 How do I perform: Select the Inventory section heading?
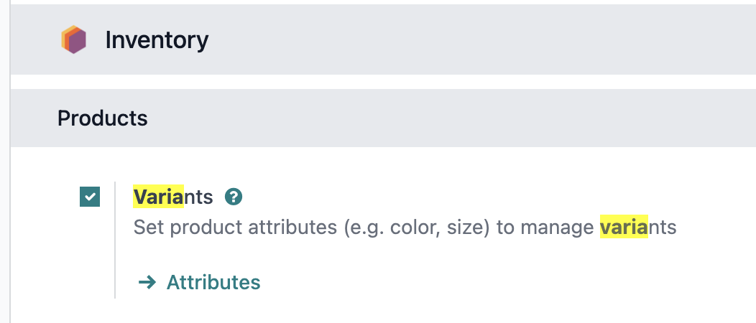point(157,40)
